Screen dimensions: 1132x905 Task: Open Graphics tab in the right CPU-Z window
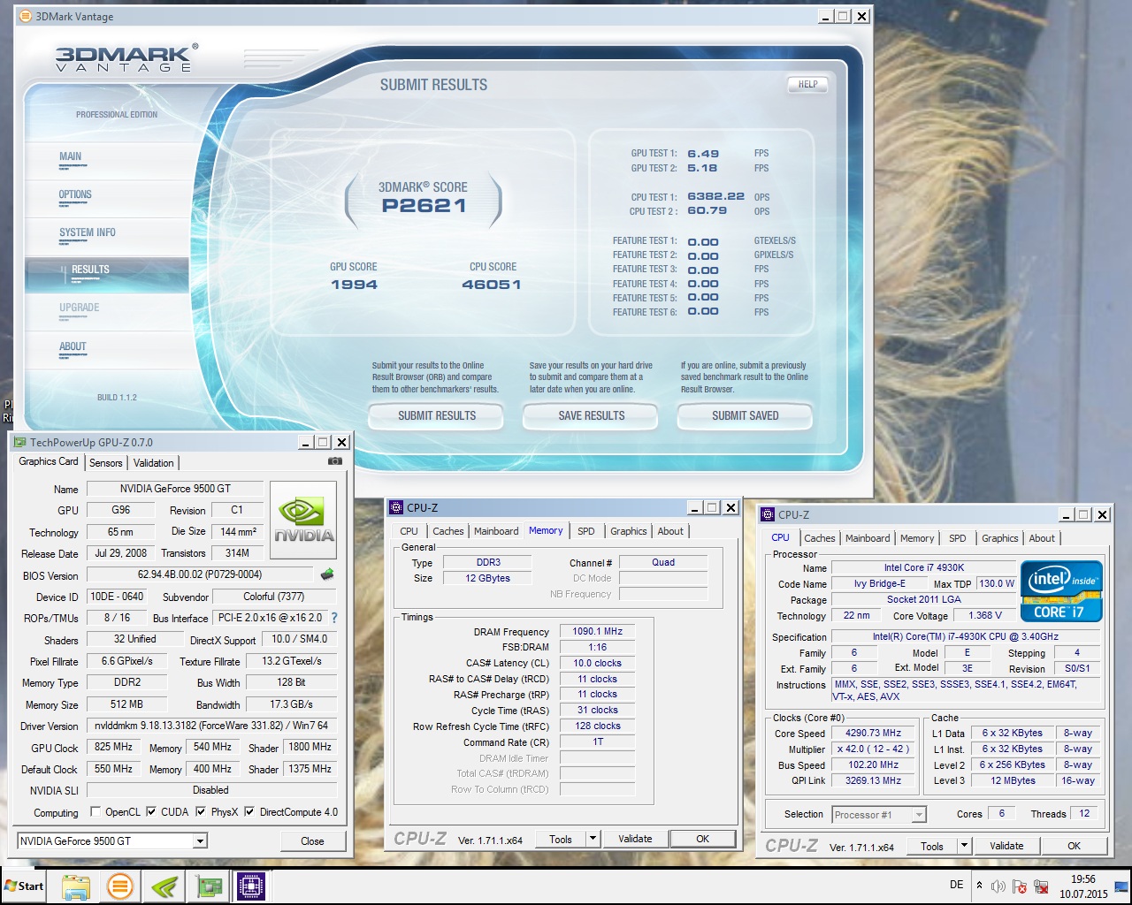(x=1000, y=538)
